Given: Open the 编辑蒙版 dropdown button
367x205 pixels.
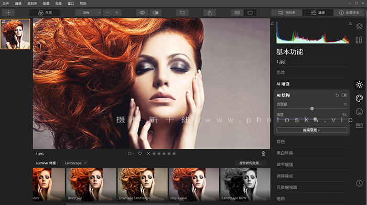Looking at the screenshot, I should point(311,130).
